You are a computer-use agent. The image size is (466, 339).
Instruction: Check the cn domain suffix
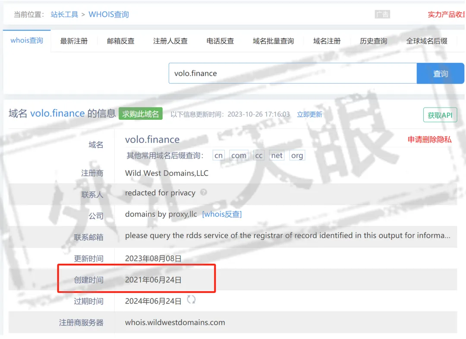click(x=218, y=156)
